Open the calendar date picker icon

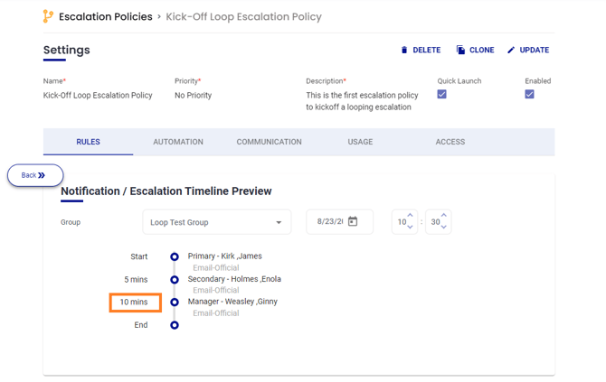tap(353, 221)
